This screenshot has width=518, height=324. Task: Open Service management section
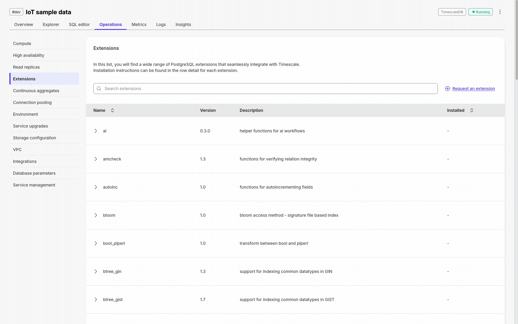[44, 185]
